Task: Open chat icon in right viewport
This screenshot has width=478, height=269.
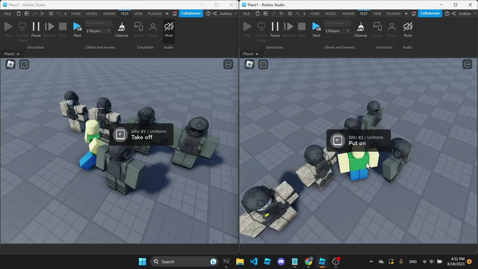Action: [x=263, y=64]
